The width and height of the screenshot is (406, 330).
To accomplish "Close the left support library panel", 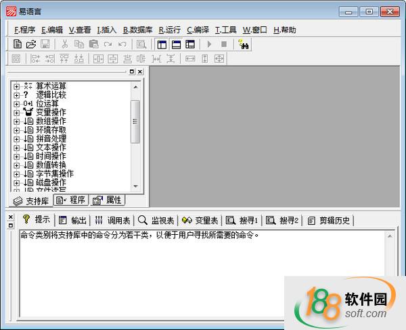I will pos(139,72).
